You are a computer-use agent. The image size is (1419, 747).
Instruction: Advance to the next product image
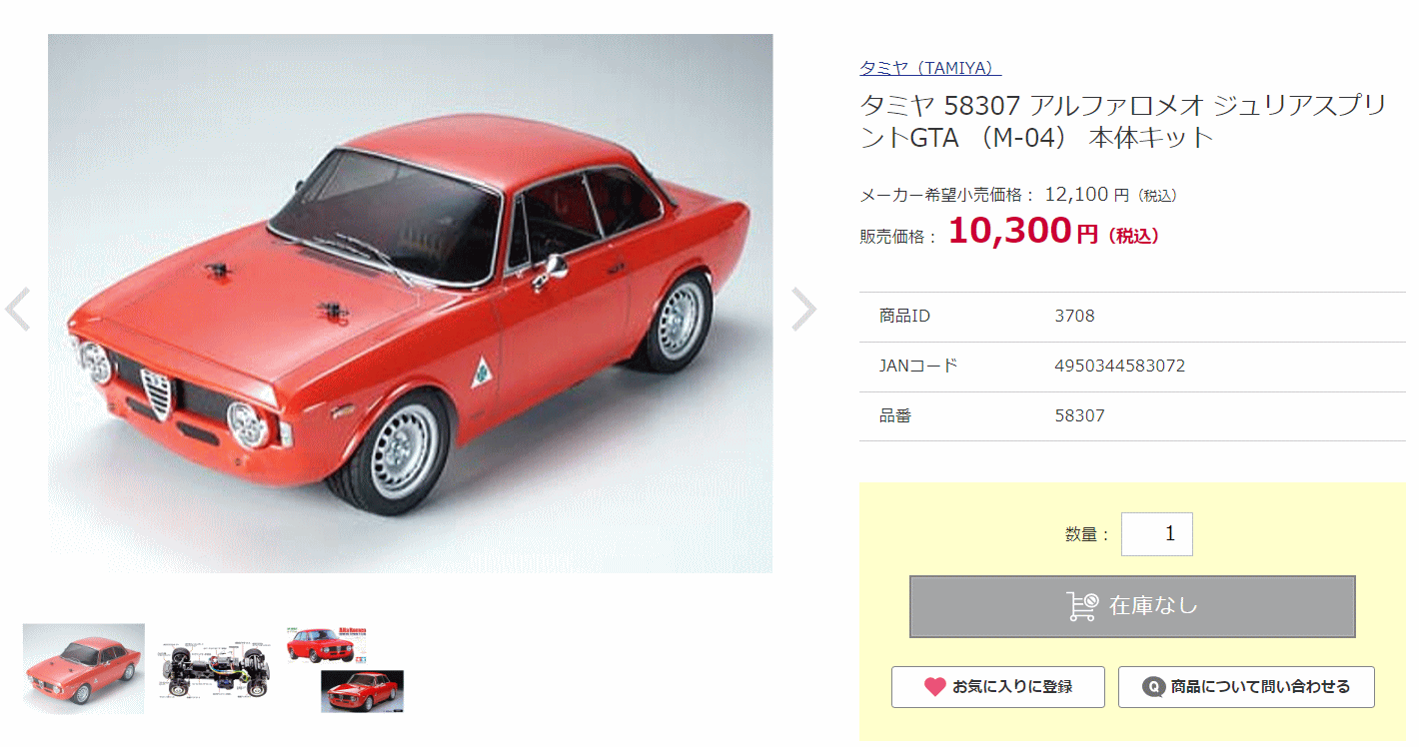point(804,310)
